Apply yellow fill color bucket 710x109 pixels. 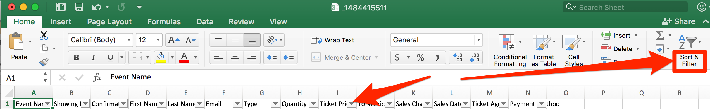[161, 57]
